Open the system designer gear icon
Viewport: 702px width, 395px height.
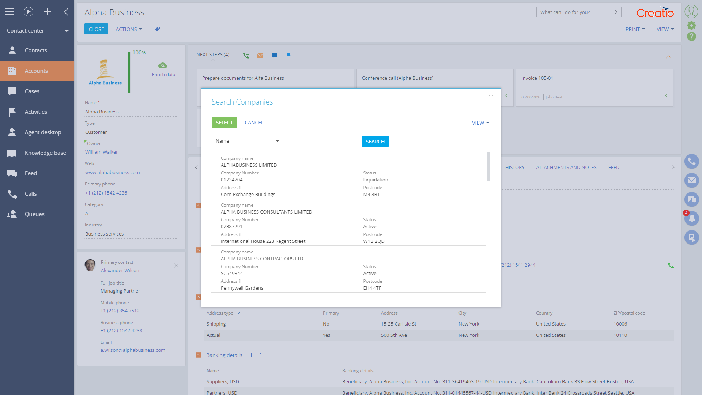[691, 25]
